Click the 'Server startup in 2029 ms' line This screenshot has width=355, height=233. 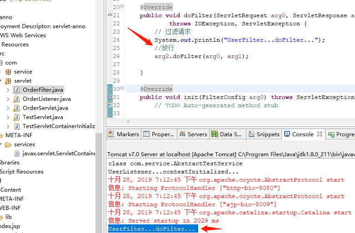tap(164, 221)
